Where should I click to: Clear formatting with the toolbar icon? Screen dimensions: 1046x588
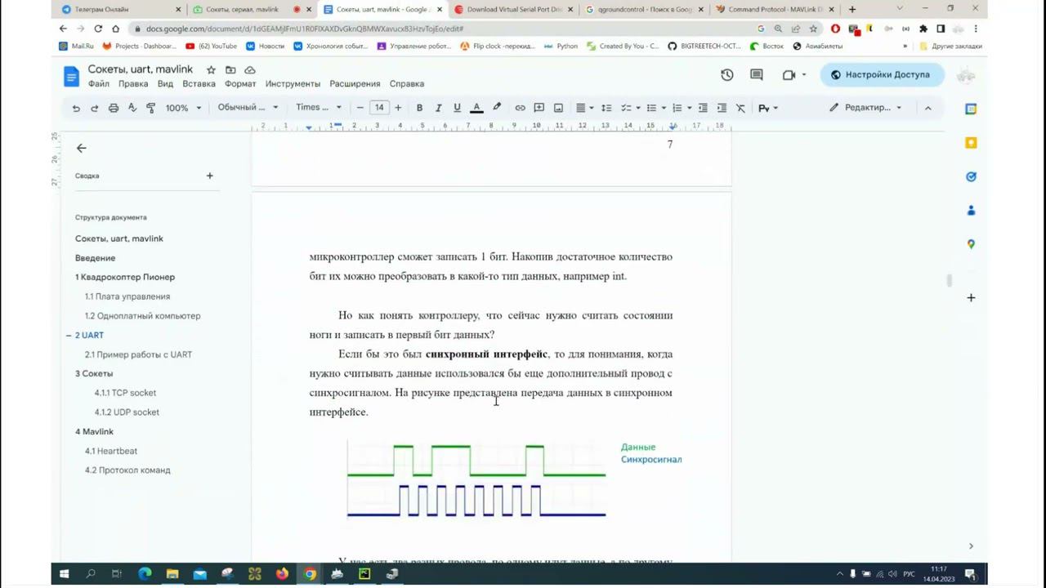[740, 108]
